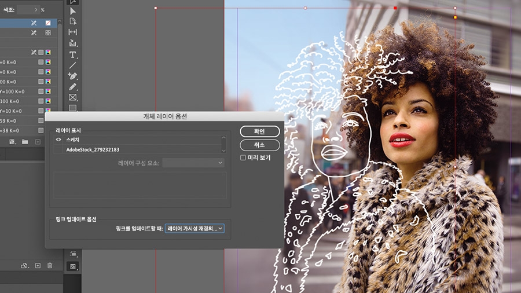Click CMYK icon on Y=10 K=0 row
This screenshot has width=521, height=293.
(x=48, y=111)
